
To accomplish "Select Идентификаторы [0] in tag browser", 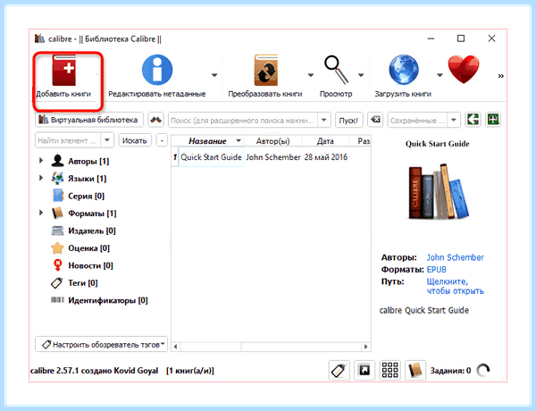I will tap(108, 300).
